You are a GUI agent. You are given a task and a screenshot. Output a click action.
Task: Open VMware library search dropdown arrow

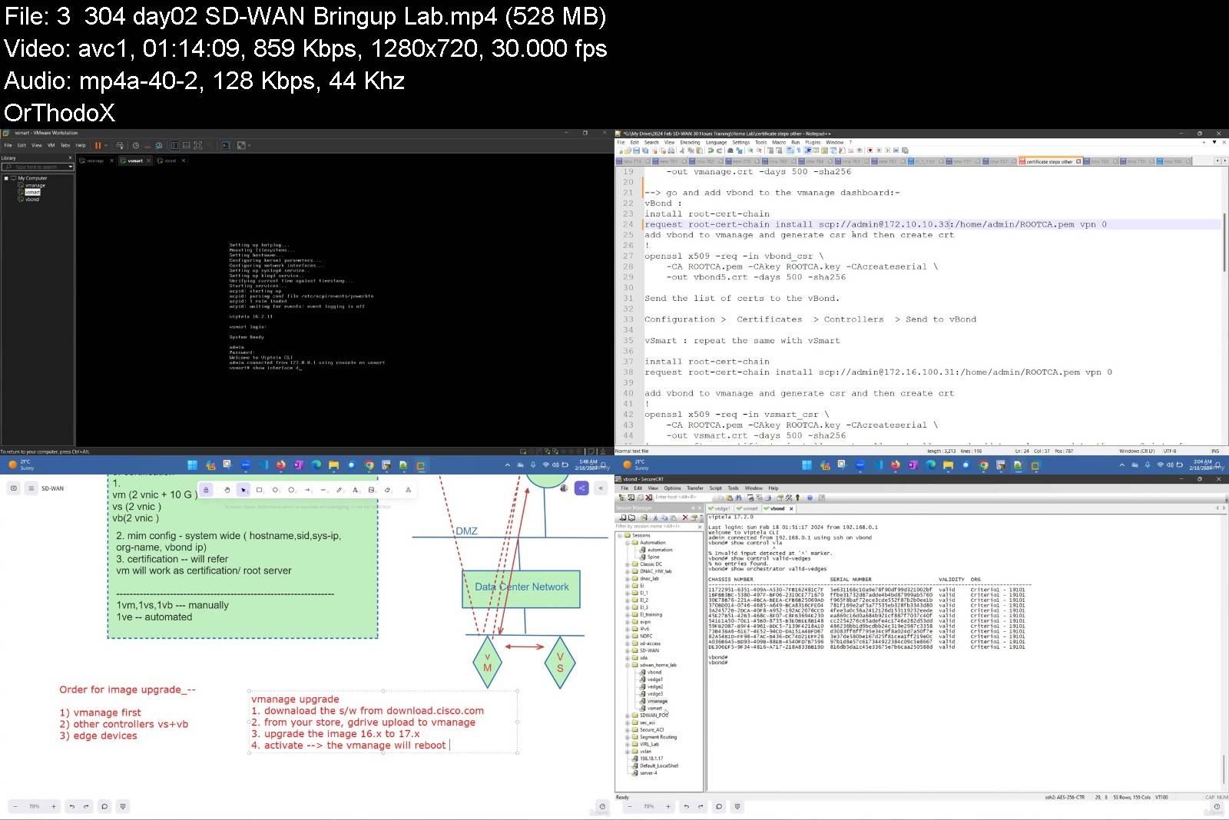pyautogui.click(x=70, y=167)
